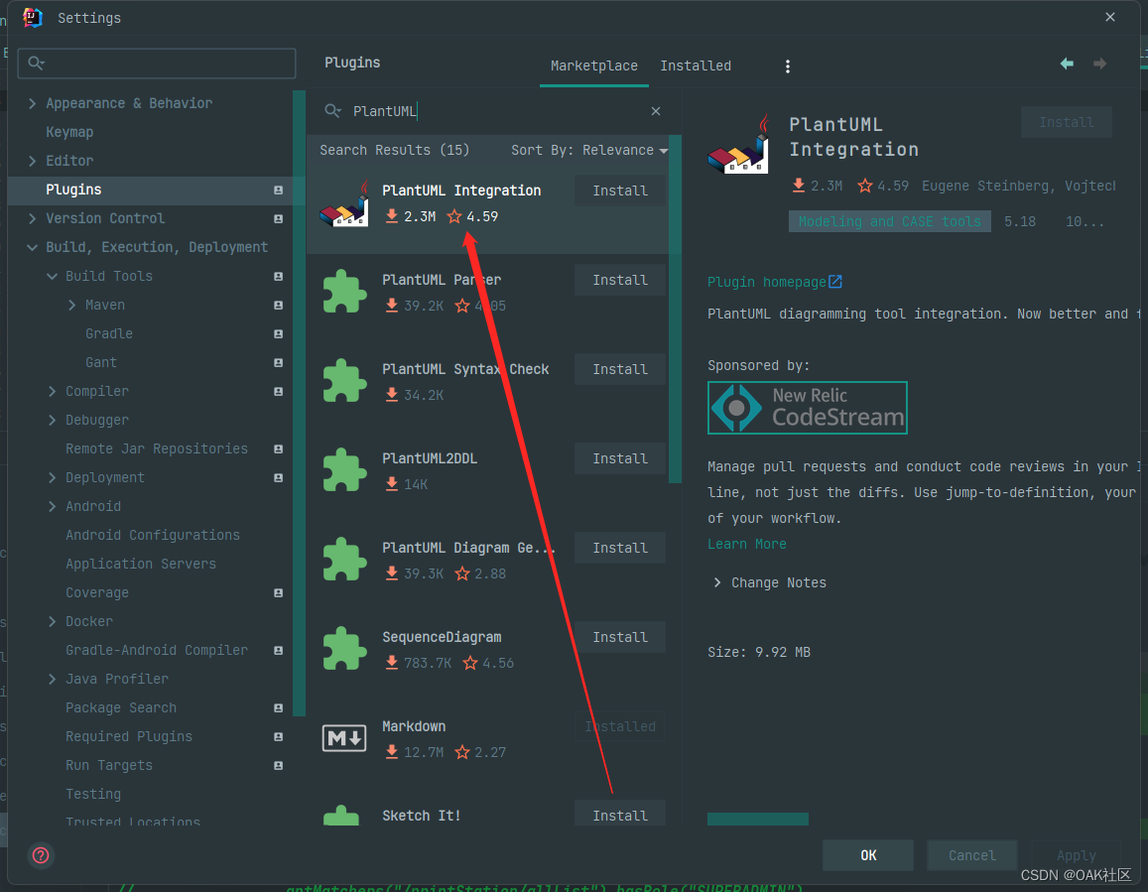Expand the Change Notes section

pos(716,583)
